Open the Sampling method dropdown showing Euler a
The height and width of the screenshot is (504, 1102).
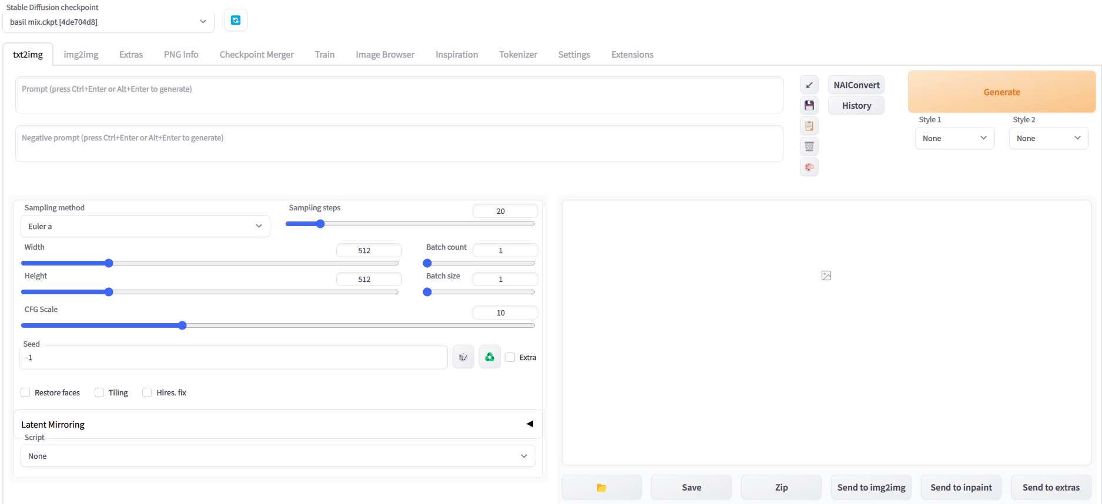tap(145, 226)
